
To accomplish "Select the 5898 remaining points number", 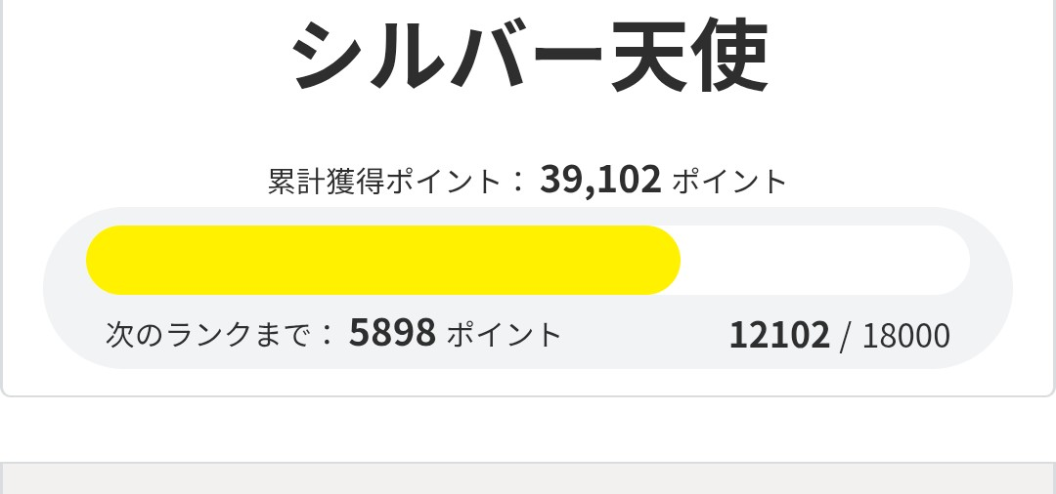I will (x=392, y=334).
